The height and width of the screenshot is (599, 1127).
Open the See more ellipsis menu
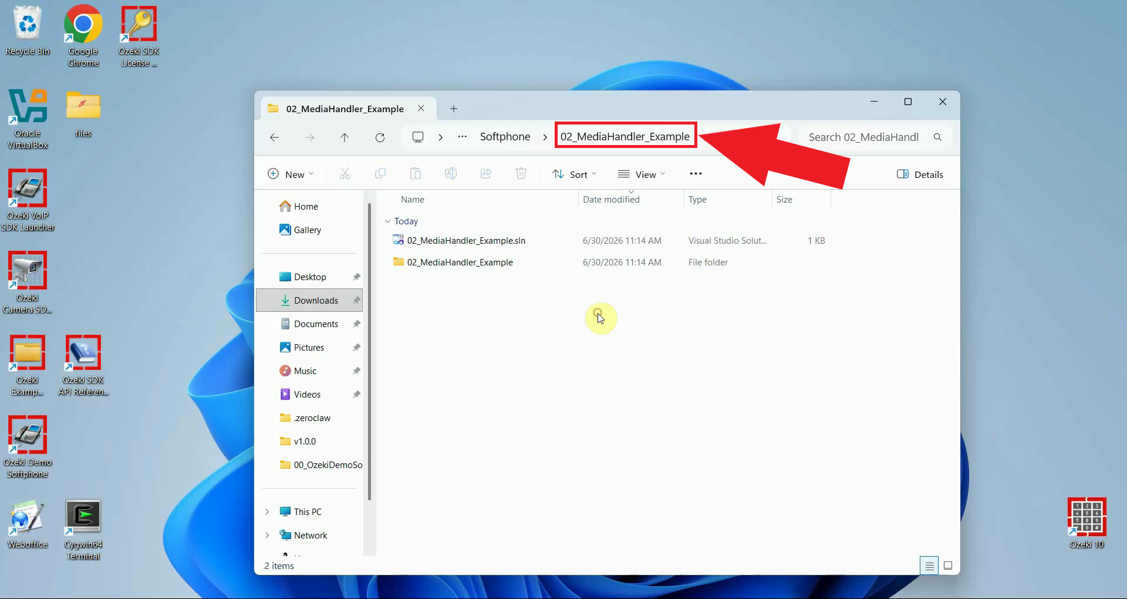pyautogui.click(x=696, y=174)
